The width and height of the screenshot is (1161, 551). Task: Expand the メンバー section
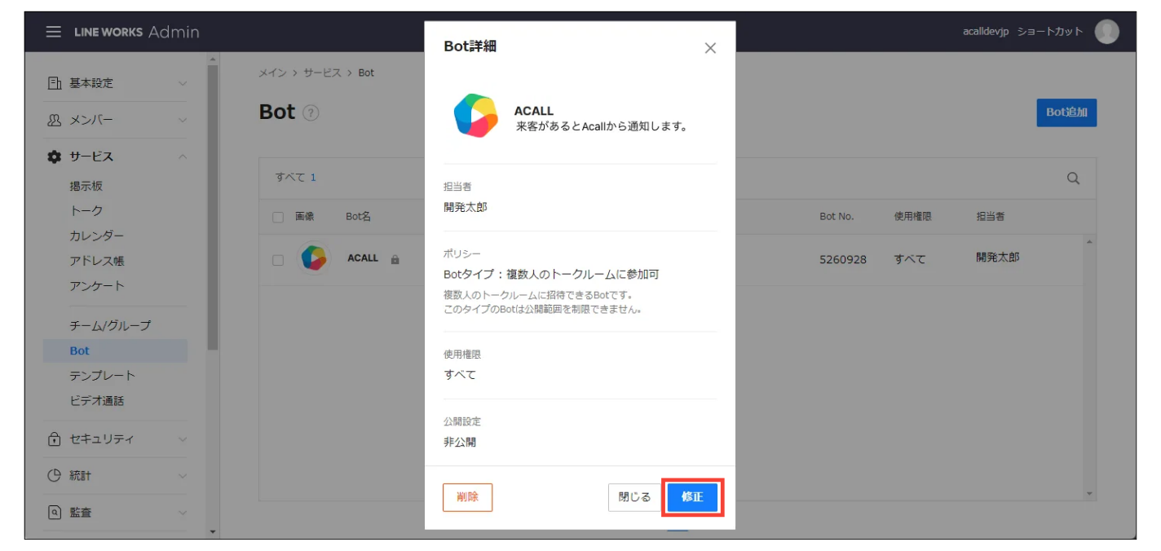tap(183, 121)
